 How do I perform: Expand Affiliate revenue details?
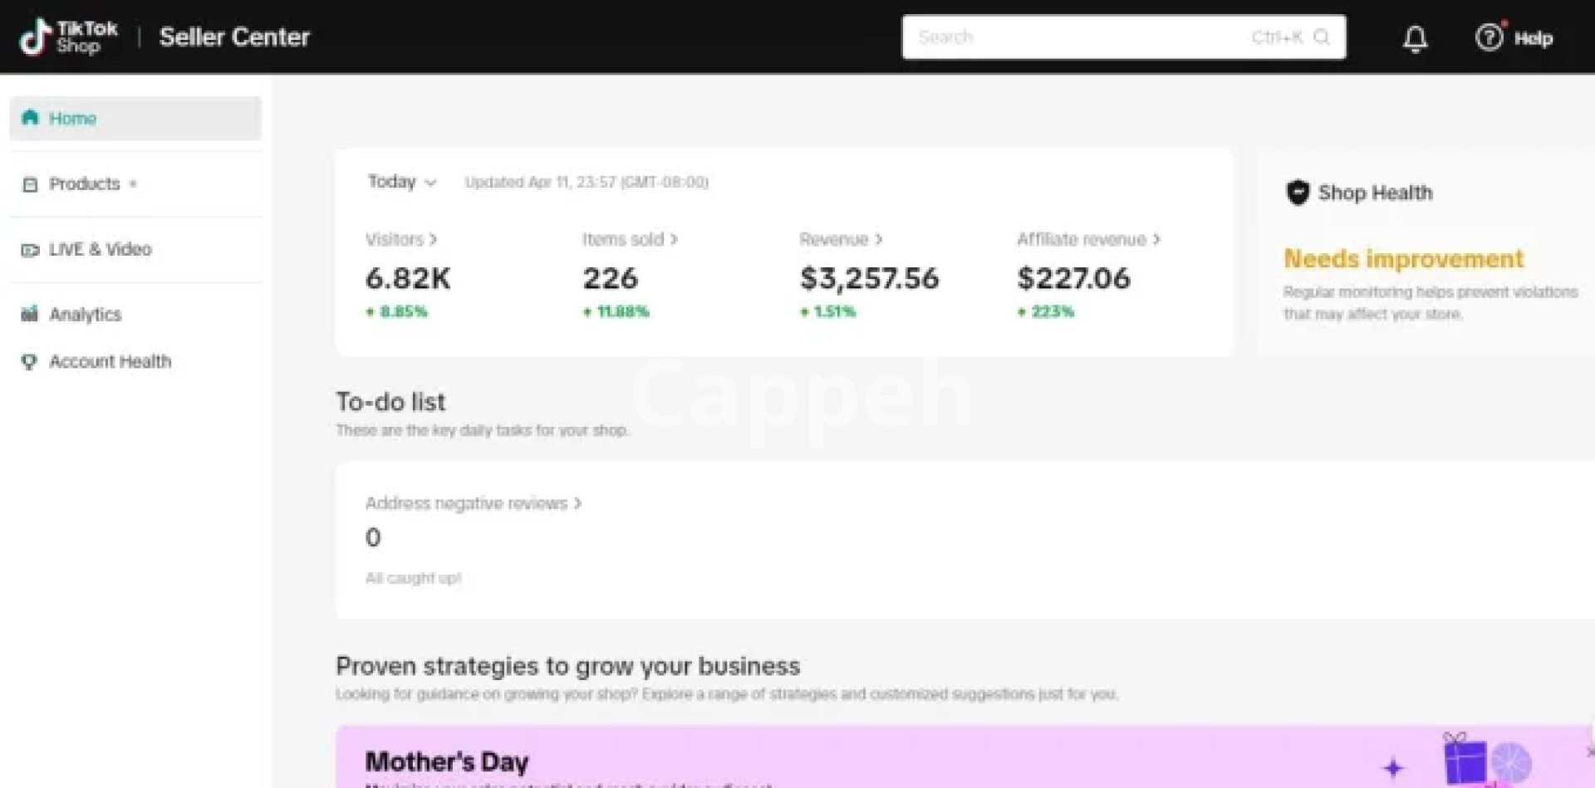pos(1088,240)
